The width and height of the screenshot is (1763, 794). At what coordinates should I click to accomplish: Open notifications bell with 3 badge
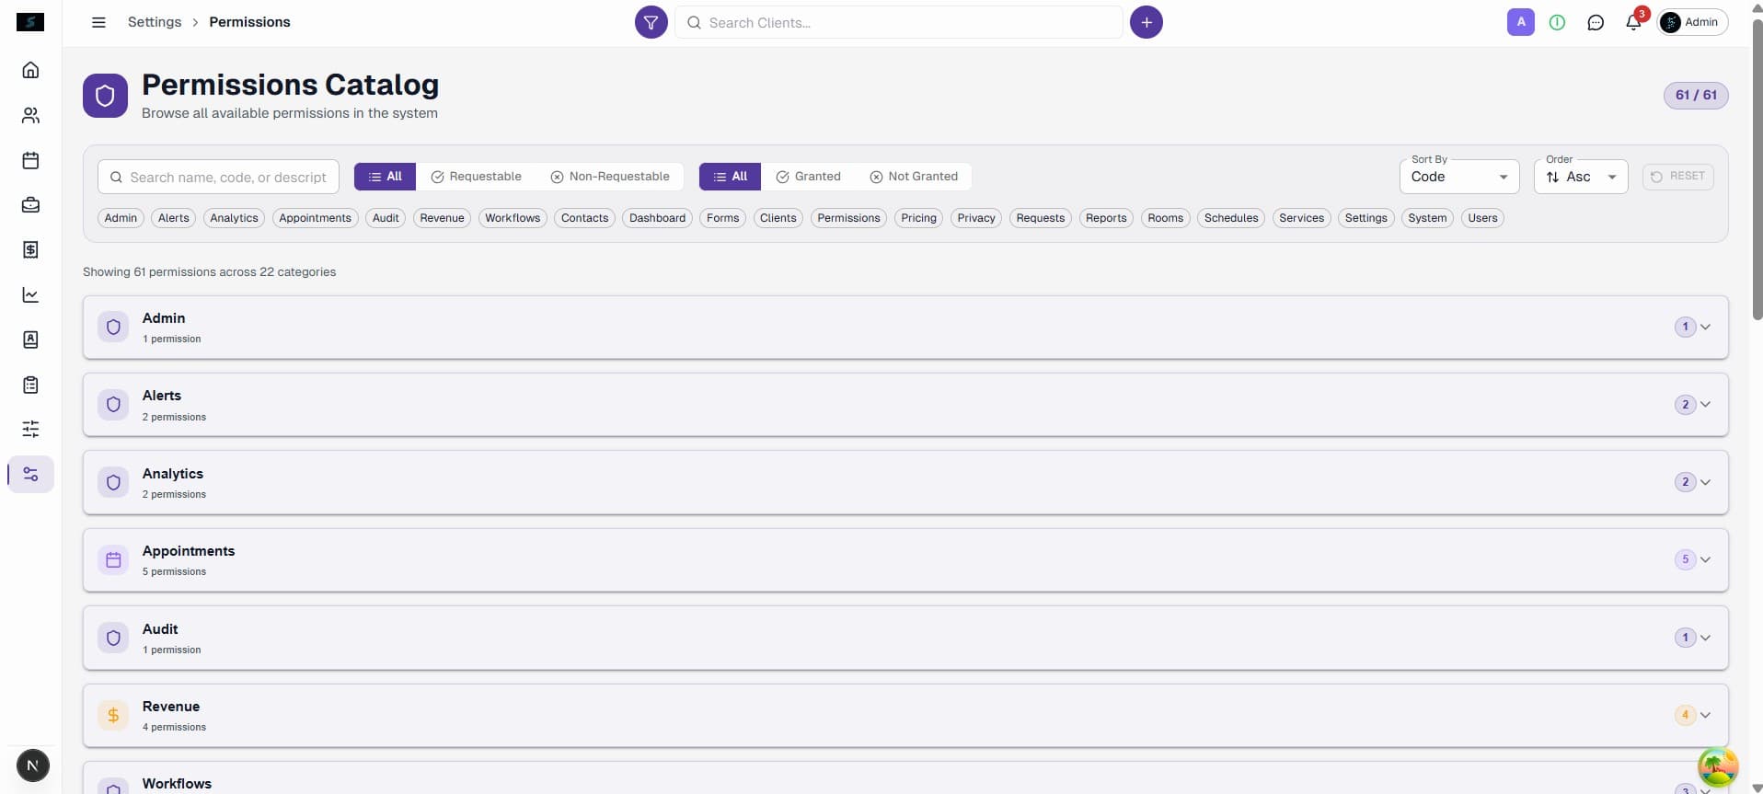pyautogui.click(x=1634, y=21)
